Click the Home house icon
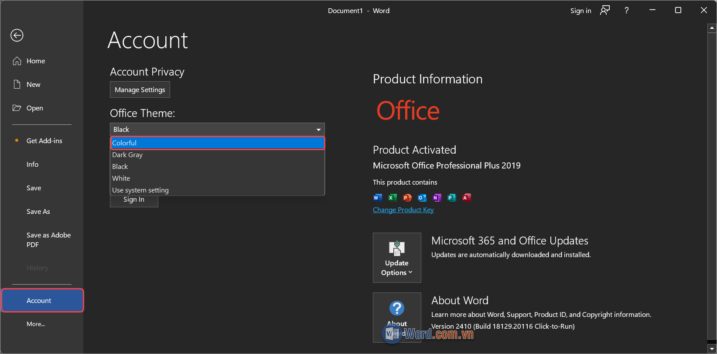The width and height of the screenshot is (717, 354). coord(17,61)
